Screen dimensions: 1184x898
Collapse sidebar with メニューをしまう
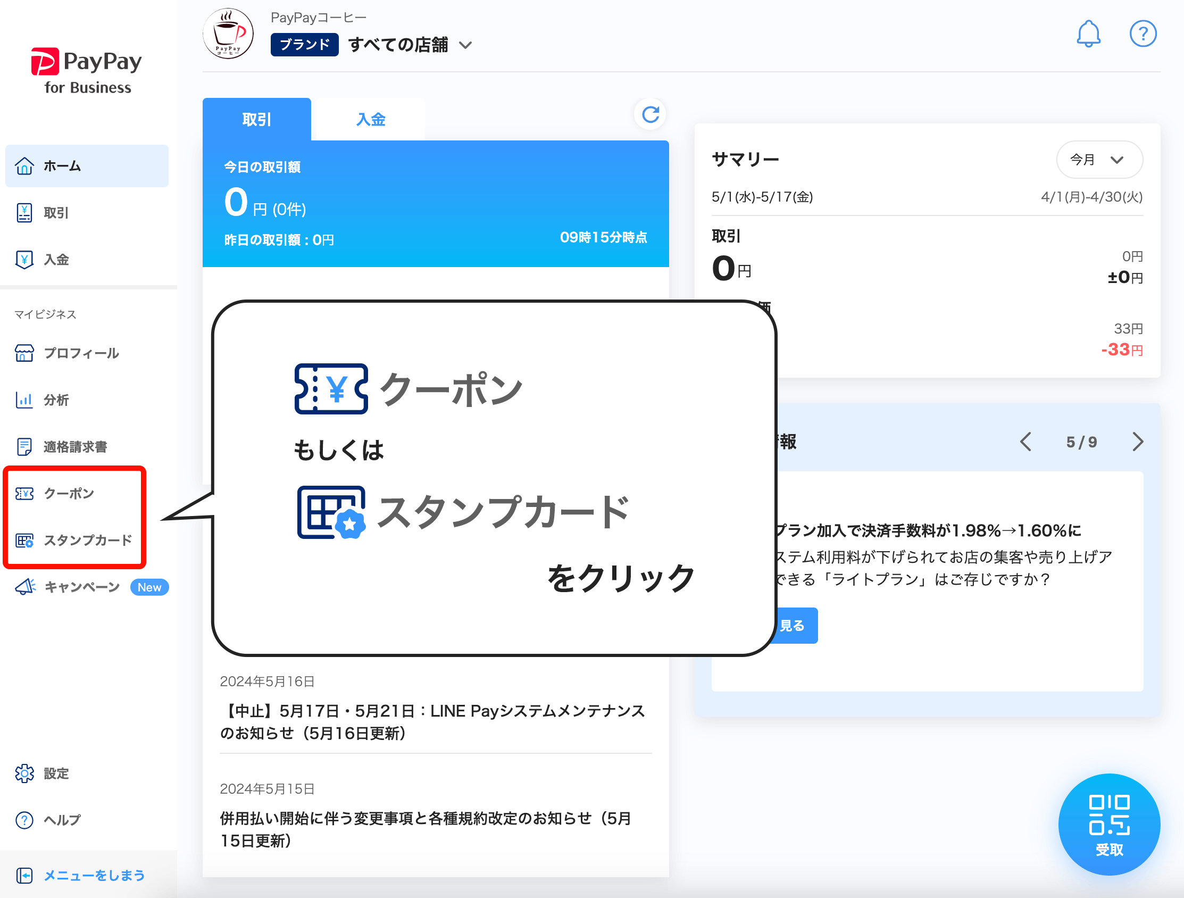tap(93, 875)
